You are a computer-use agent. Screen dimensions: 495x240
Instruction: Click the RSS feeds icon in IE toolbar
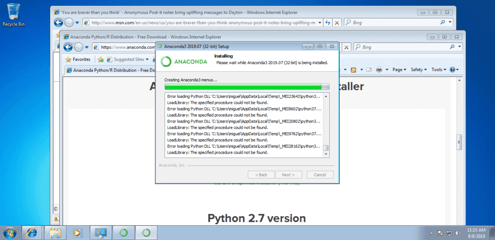tap(354, 70)
